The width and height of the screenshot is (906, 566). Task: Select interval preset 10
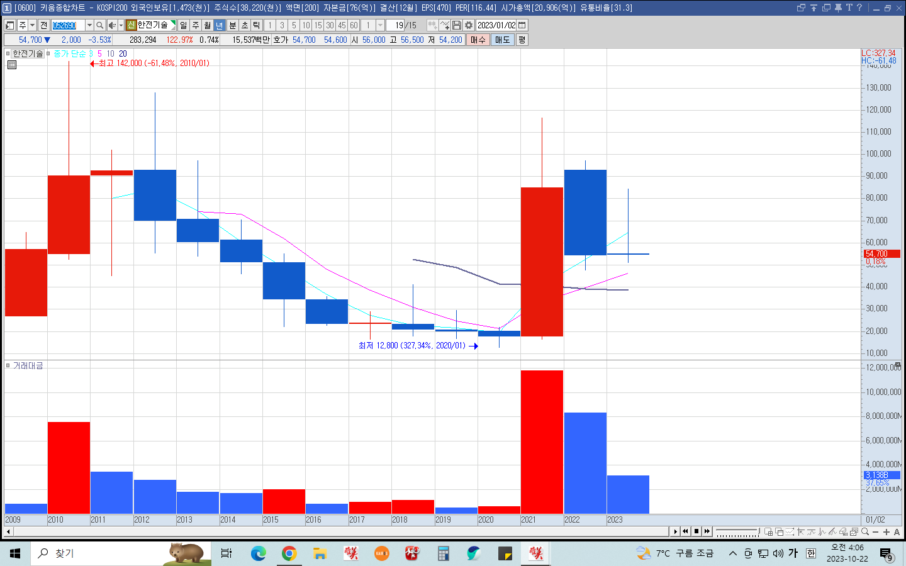[x=306, y=25]
